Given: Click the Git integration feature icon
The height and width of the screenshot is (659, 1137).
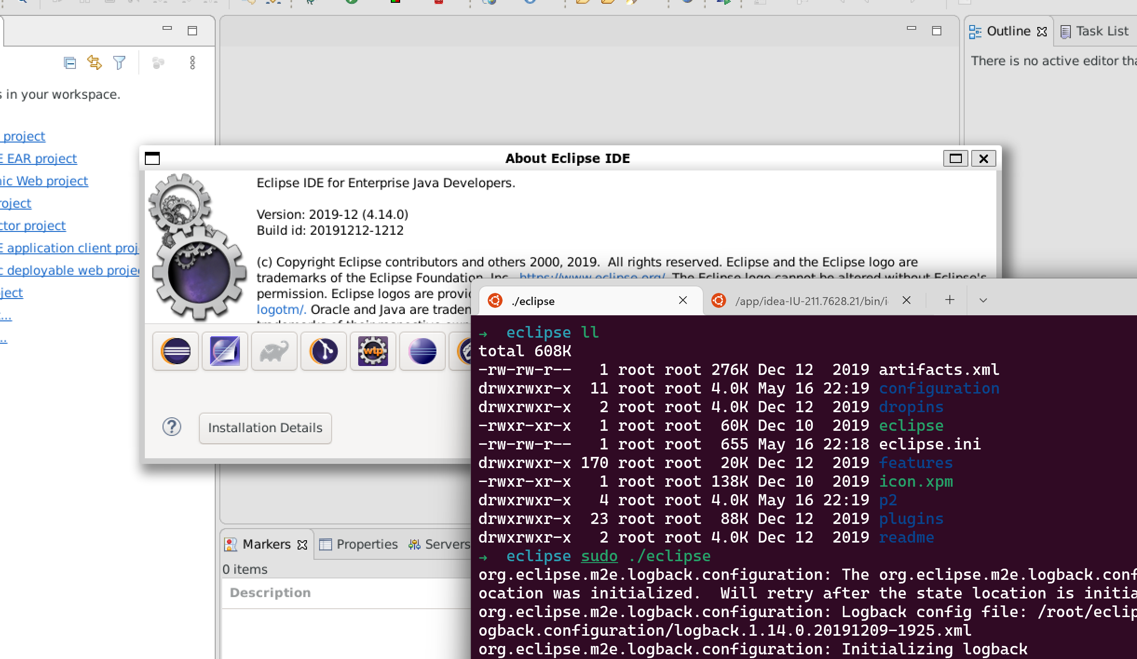Looking at the screenshot, I should [x=323, y=352].
